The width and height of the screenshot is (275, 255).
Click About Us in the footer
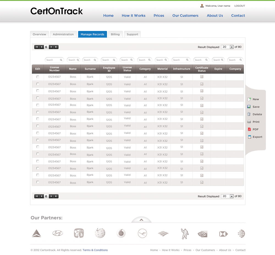click(x=225, y=250)
